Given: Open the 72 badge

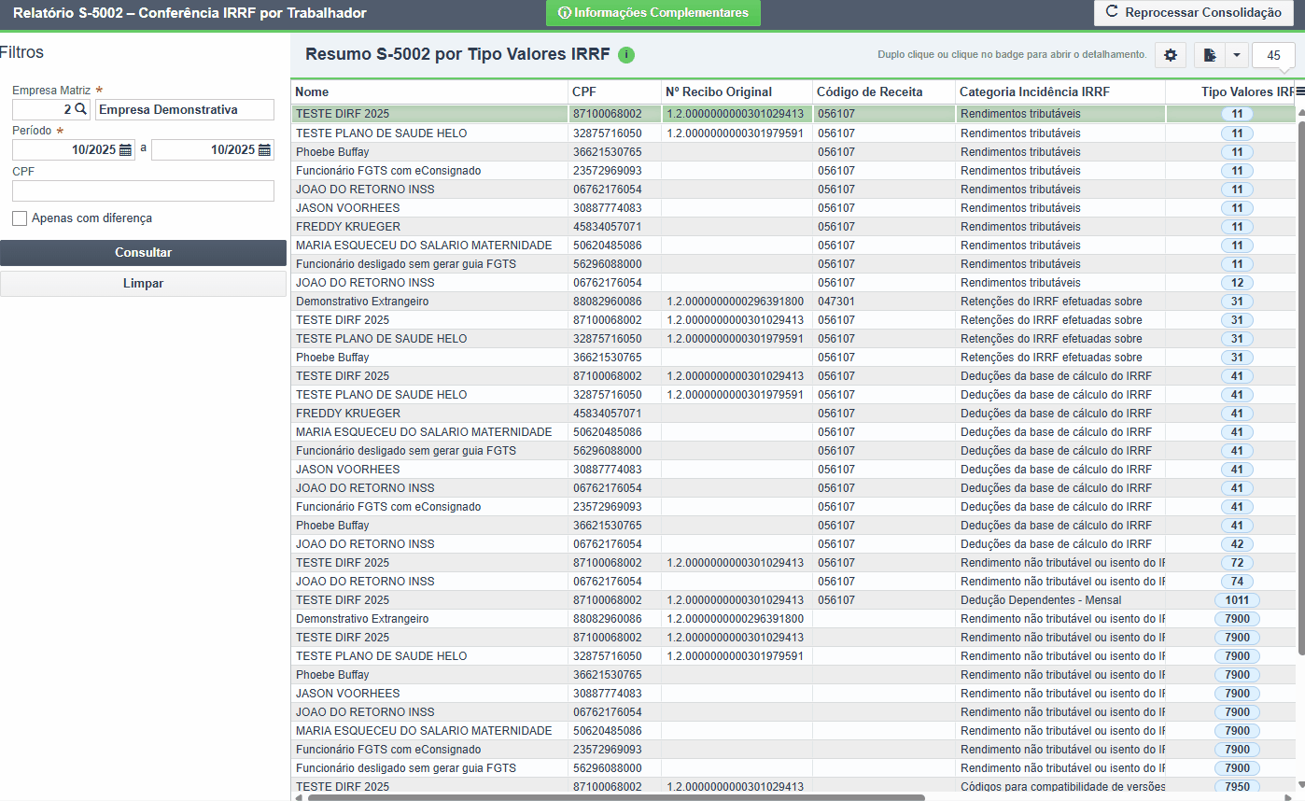Looking at the screenshot, I should 1237,562.
